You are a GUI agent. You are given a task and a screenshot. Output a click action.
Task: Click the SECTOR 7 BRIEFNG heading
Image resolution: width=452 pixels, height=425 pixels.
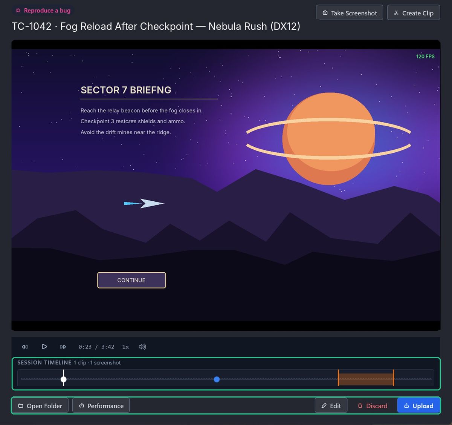pos(126,90)
